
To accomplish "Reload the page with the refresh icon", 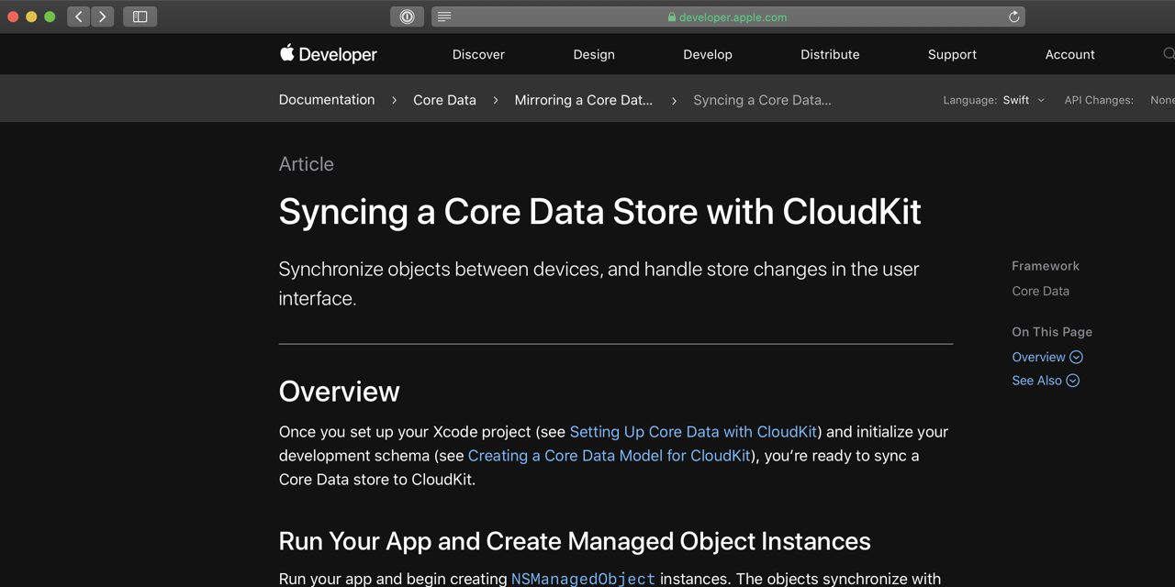I will click(x=1013, y=17).
